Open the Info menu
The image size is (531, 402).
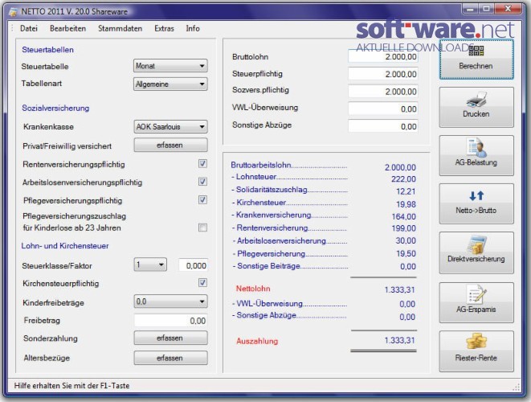[x=193, y=28]
